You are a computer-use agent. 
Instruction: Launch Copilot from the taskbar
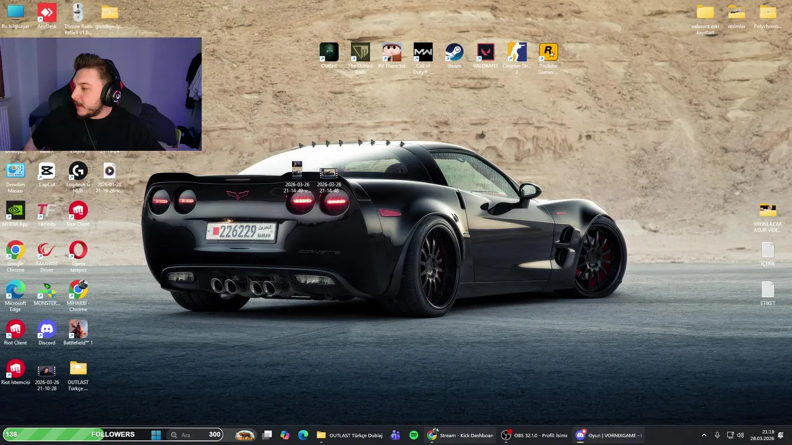(285, 435)
